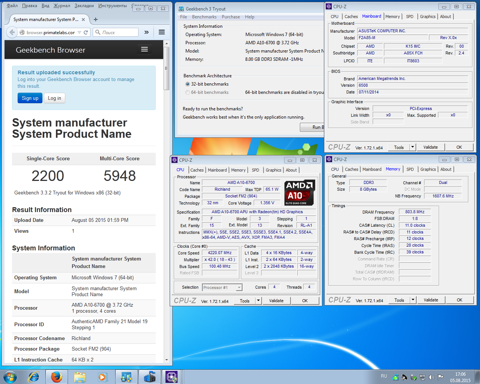Click the network tray icon
The image size is (480, 384).
pyautogui.click(x=422, y=377)
